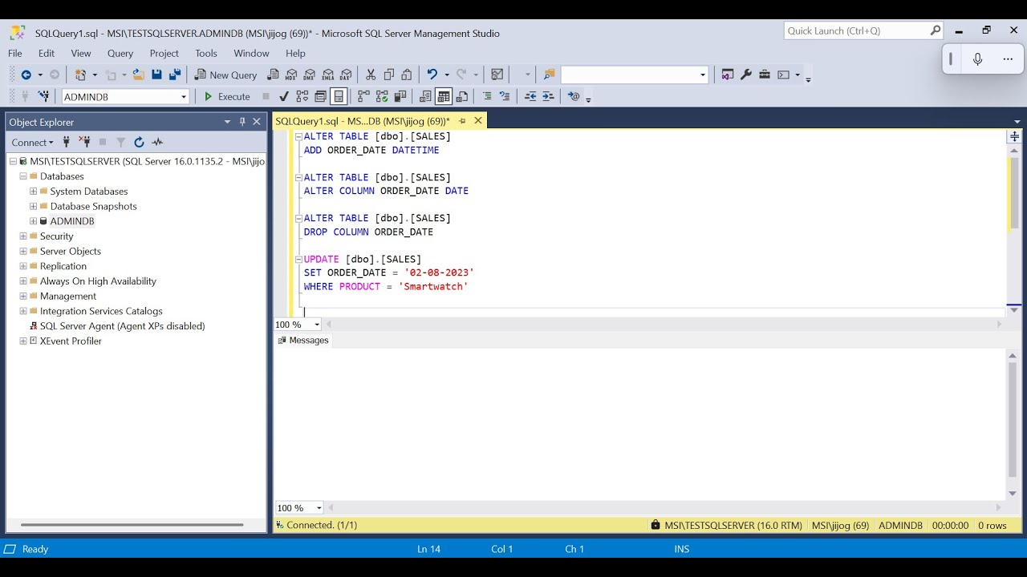
Task: Open the Properties wrench icon
Action: tap(746, 75)
